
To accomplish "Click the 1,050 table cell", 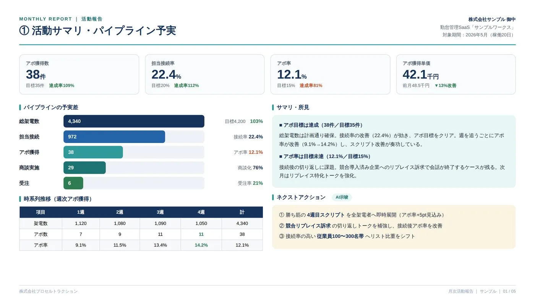I will (201, 223).
